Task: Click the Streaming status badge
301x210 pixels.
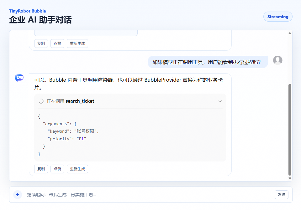Action: coord(278,17)
